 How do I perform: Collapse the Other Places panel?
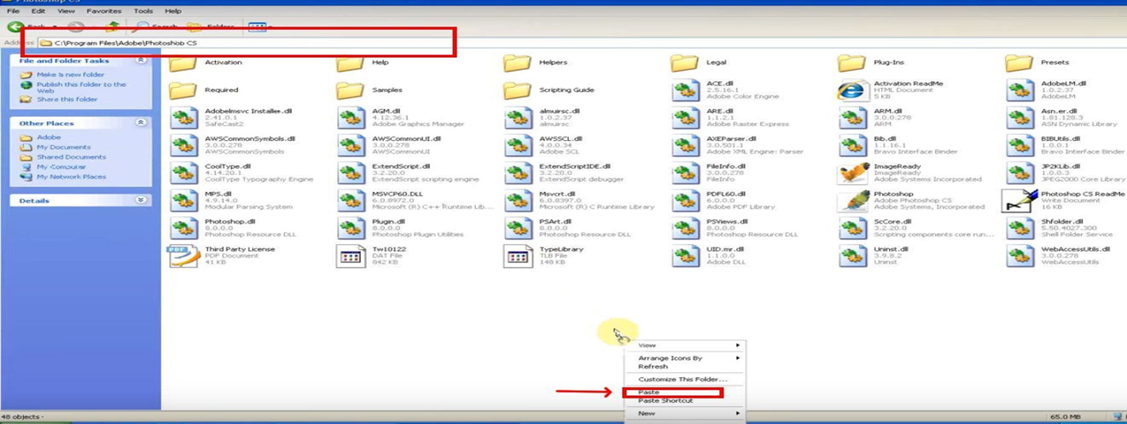141,123
